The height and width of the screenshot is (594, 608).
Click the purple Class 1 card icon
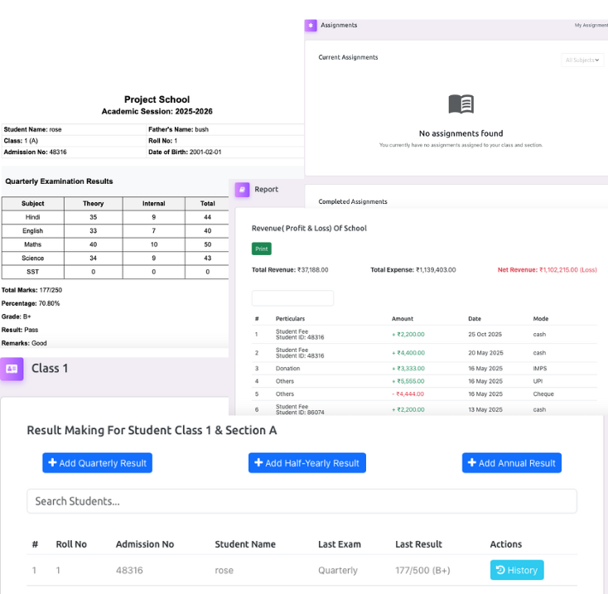12,369
